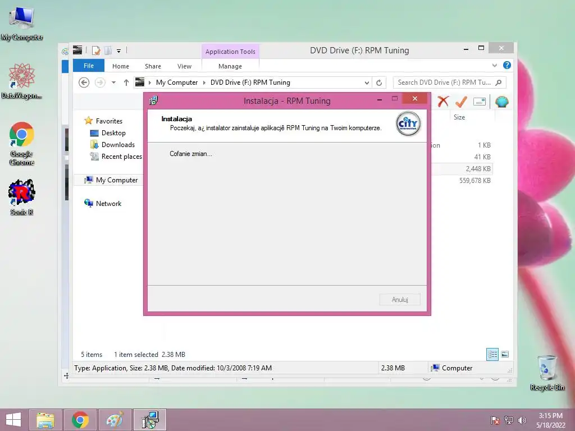
Task: Refresh the DVD Drive folder view
Action: [379, 83]
